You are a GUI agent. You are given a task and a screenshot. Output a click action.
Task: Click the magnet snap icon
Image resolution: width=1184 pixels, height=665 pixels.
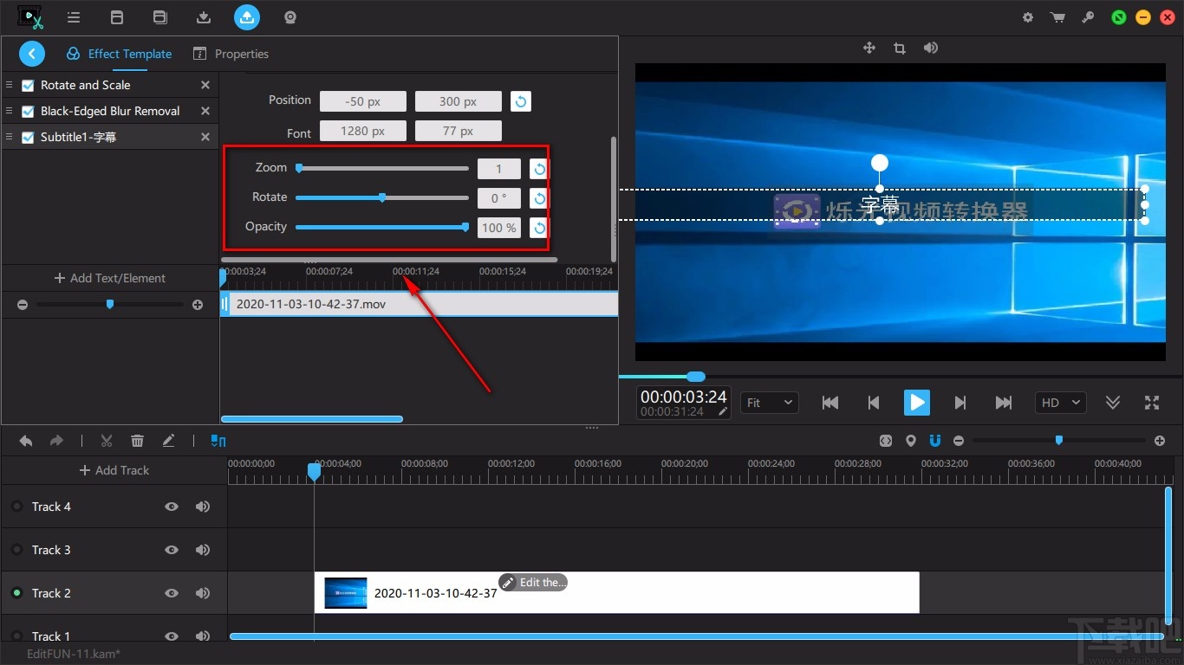click(935, 441)
